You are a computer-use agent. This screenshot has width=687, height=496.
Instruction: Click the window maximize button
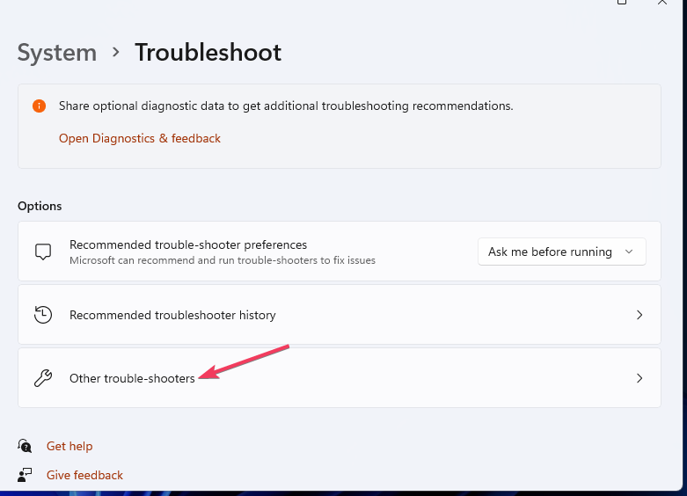coord(622,3)
